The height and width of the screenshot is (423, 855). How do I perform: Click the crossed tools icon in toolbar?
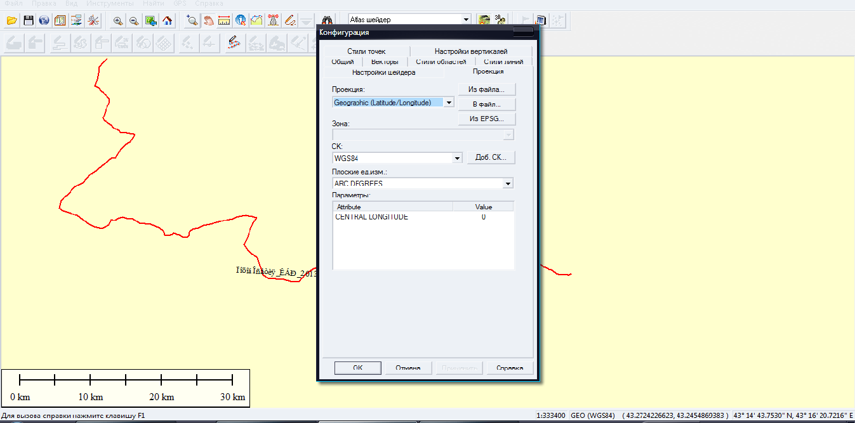tap(93, 20)
